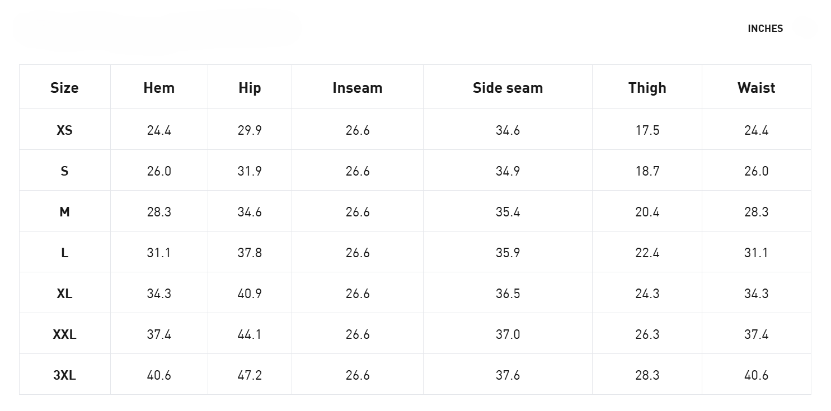Select the S size row label
This screenshot has height=411, width=831.
64,171
